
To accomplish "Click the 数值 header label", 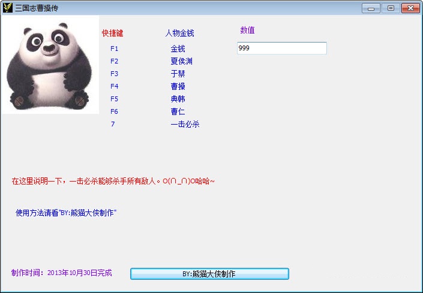I will (x=247, y=30).
